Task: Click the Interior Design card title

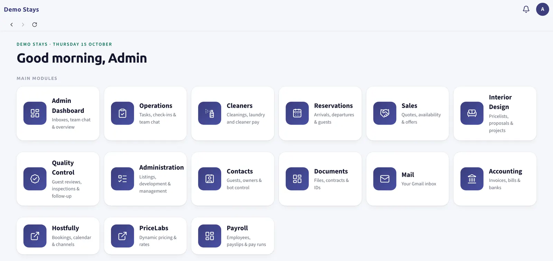Action: point(500,102)
